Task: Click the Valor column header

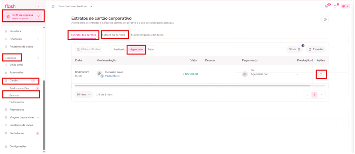Action: click(194, 60)
